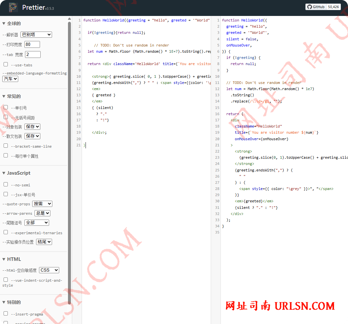Click the sidebar scroll up arrow

pyautogui.click(x=69, y=19)
